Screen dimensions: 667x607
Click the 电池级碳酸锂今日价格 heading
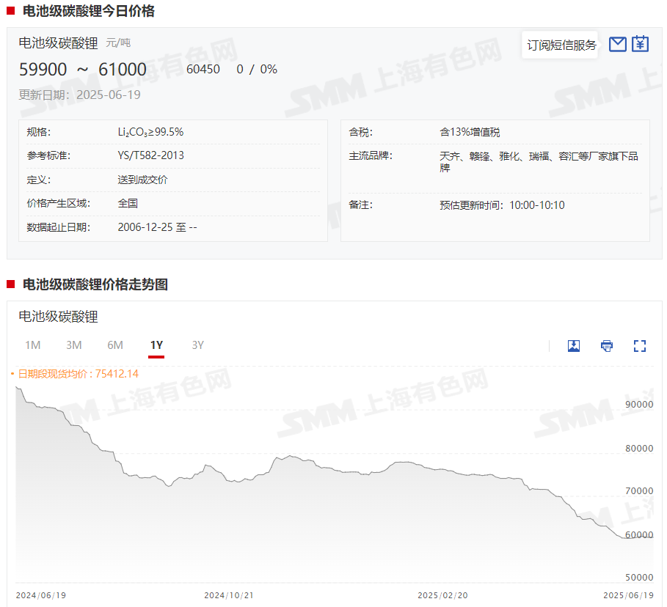pyautogui.click(x=89, y=11)
